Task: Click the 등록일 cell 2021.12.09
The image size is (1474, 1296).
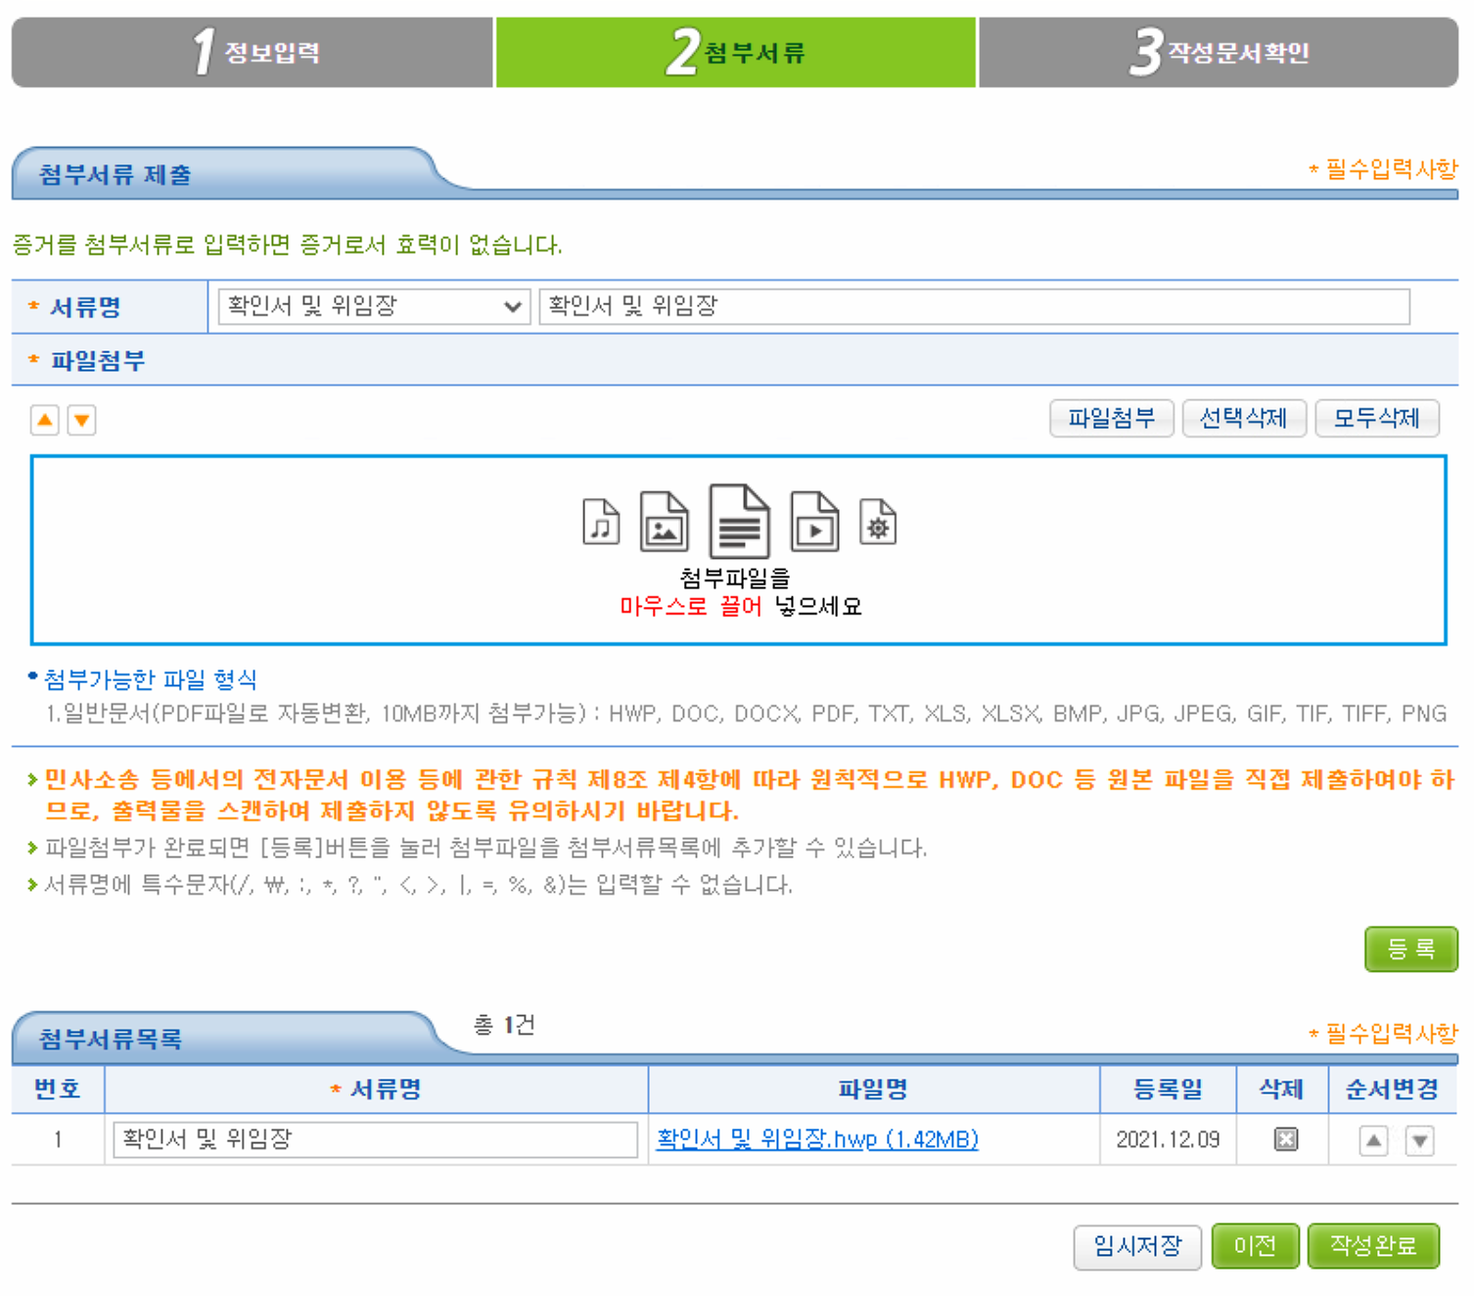Action: click(1169, 1139)
